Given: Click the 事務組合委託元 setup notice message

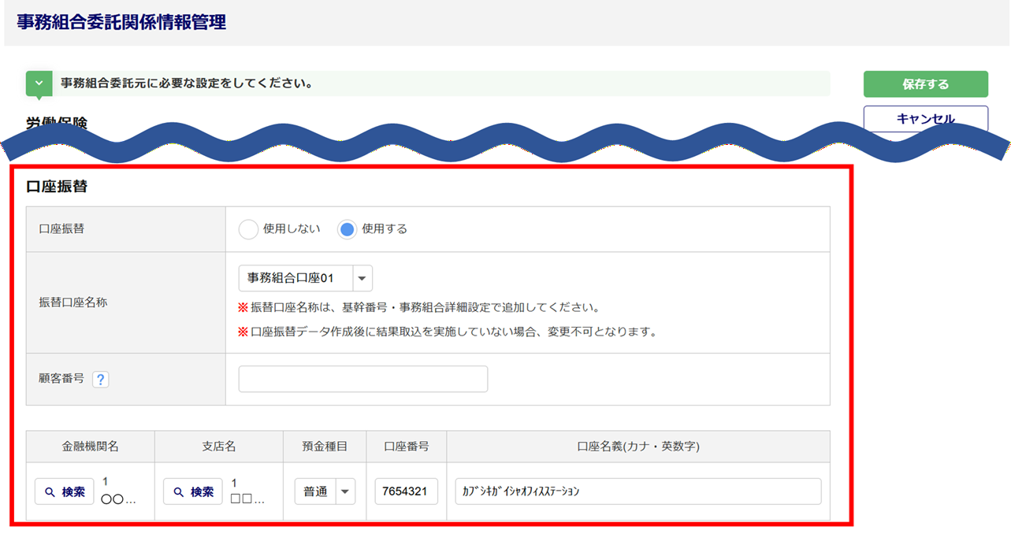Looking at the screenshot, I should click(187, 83).
